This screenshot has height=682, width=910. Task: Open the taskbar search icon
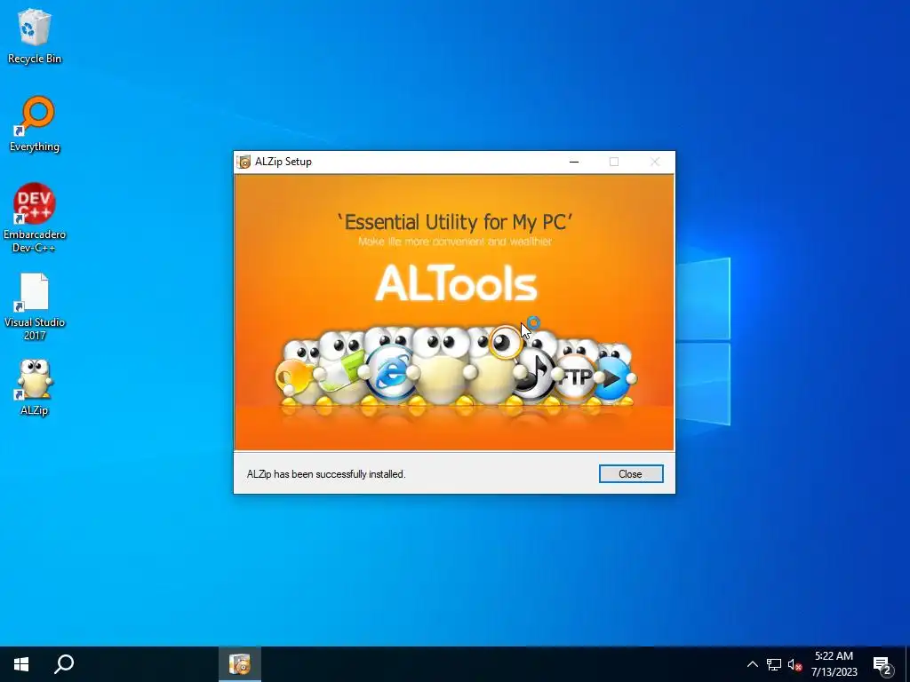64,664
